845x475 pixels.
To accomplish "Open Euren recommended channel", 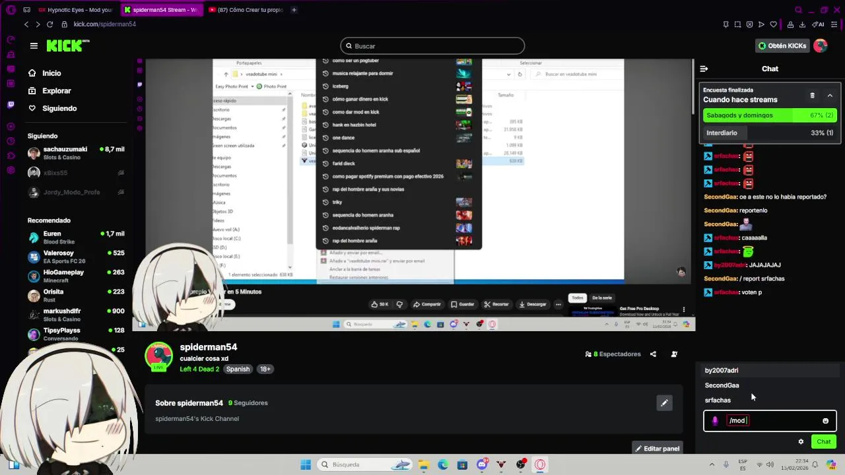I will tap(76, 237).
